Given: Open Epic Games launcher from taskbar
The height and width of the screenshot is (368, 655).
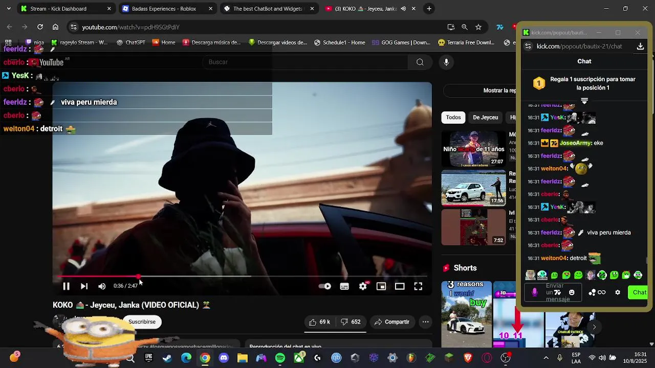Looking at the screenshot, I should [148, 358].
